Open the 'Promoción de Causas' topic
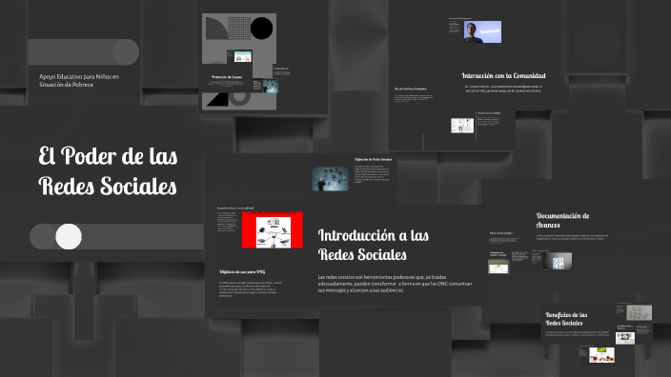The height and width of the screenshot is (377, 671). pos(227,77)
